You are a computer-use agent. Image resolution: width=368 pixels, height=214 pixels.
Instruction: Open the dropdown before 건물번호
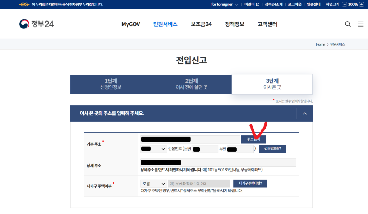point(153,149)
